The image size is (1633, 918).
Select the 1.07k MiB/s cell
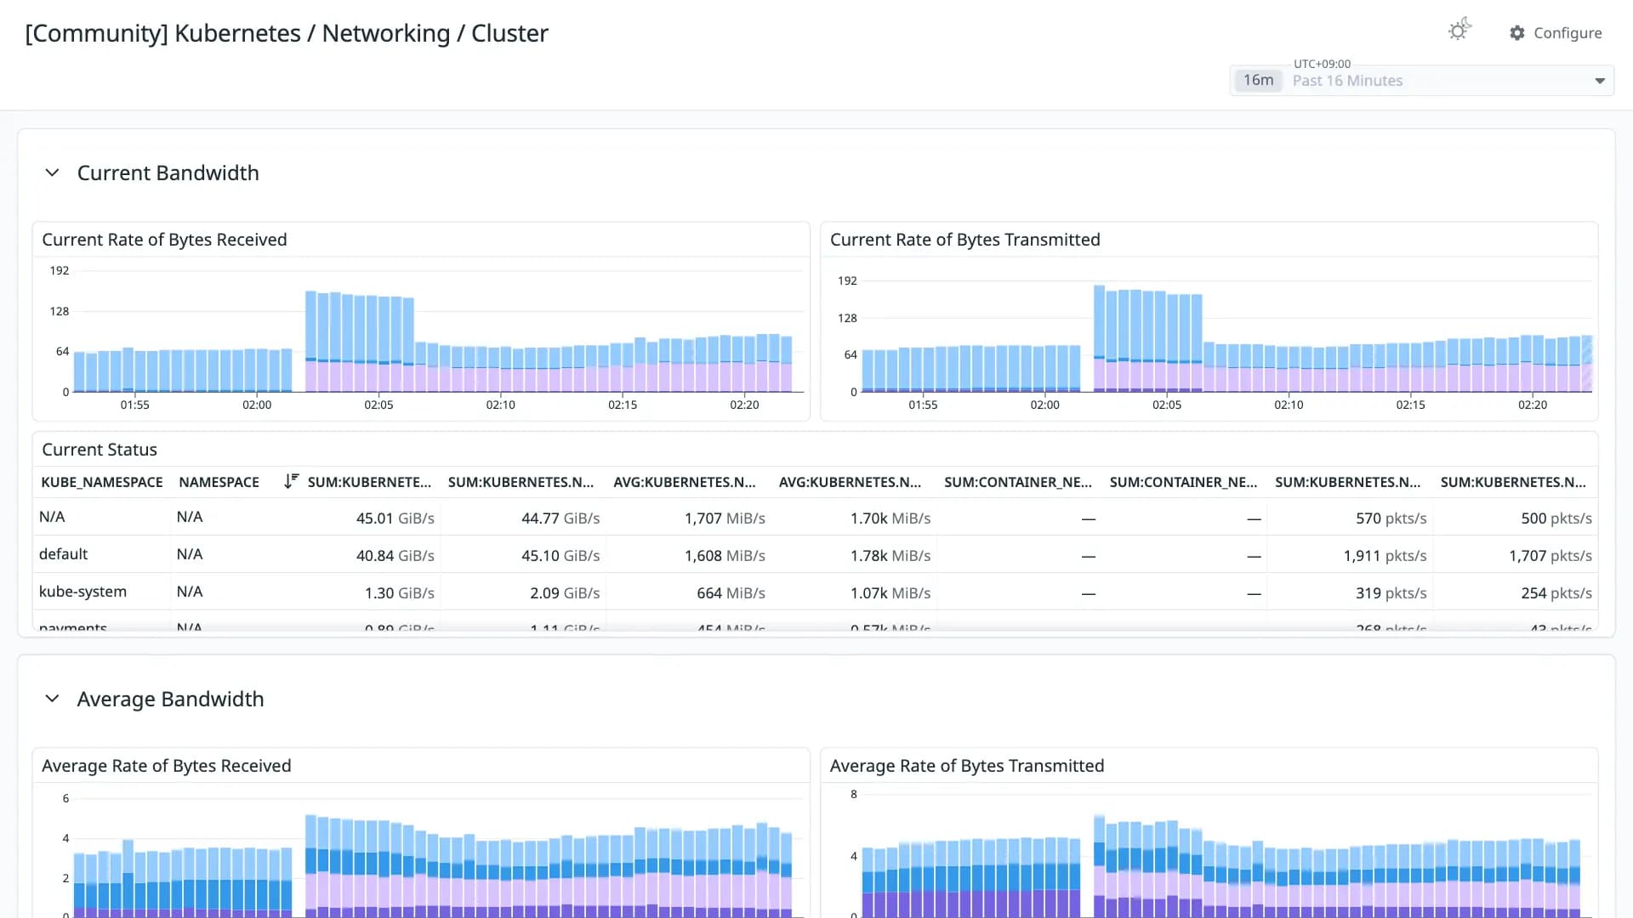click(x=890, y=593)
